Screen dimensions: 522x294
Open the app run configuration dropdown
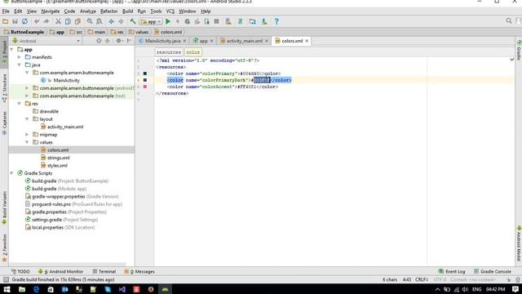coord(151,22)
